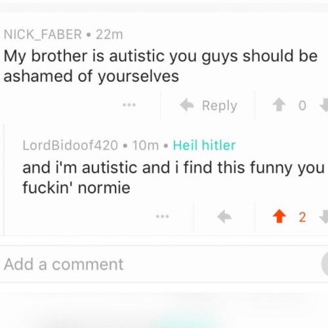This screenshot has height=328, width=328.
Task: Reply to LordBidoof420 via arrow icon
Action: pos(224,216)
